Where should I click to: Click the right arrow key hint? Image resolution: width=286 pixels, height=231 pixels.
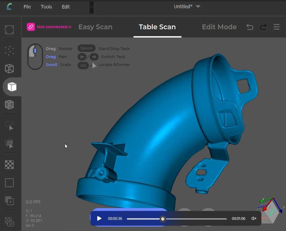(94, 57)
